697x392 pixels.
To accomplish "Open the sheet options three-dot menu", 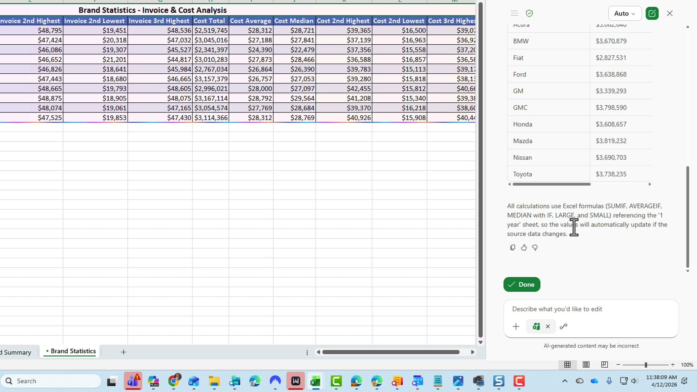I will (x=307, y=352).
